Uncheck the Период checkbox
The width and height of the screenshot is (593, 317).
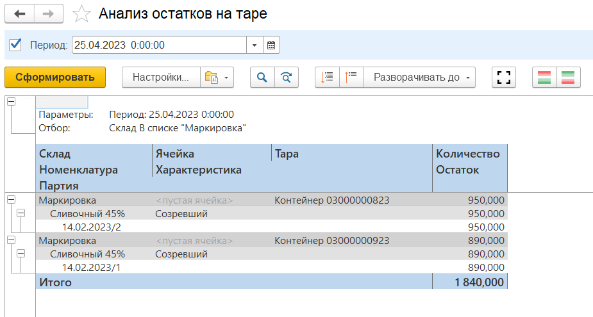17,45
